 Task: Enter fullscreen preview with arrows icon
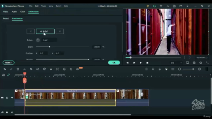pyautogui.click(x=207, y=63)
